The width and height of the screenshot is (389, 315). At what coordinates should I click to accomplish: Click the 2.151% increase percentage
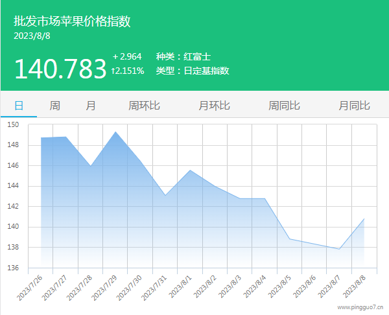[x=128, y=71]
